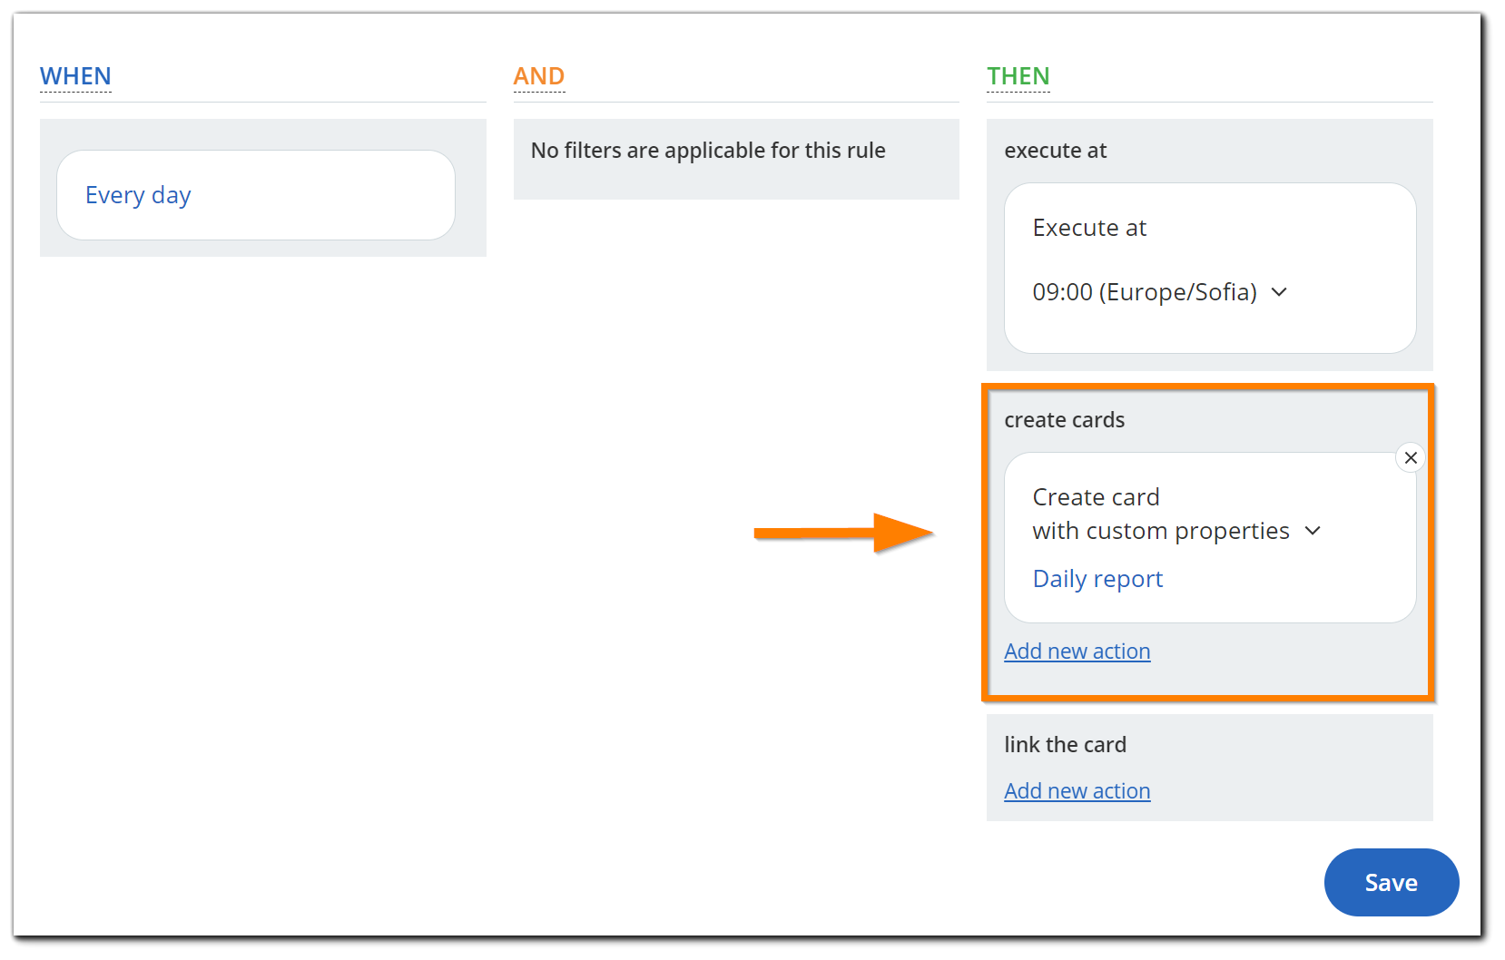Select the link the card section label
Image resolution: width=1505 pixels, height=960 pixels.
1065,745
